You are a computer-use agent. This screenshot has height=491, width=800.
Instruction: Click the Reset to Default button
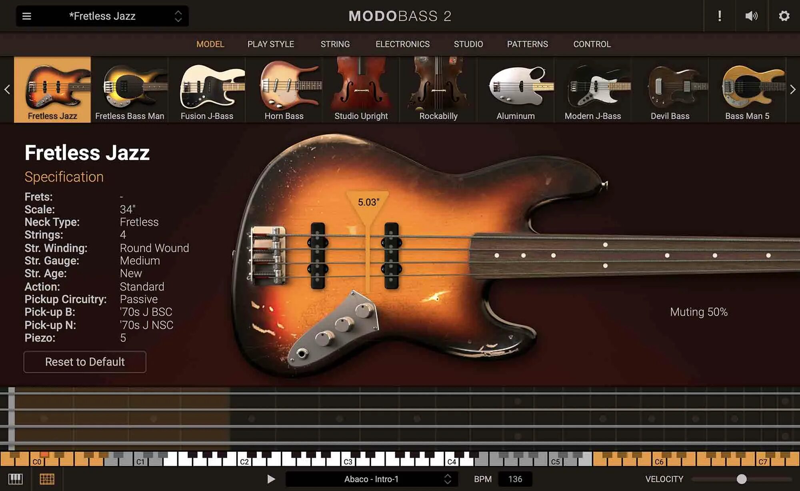point(84,361)
